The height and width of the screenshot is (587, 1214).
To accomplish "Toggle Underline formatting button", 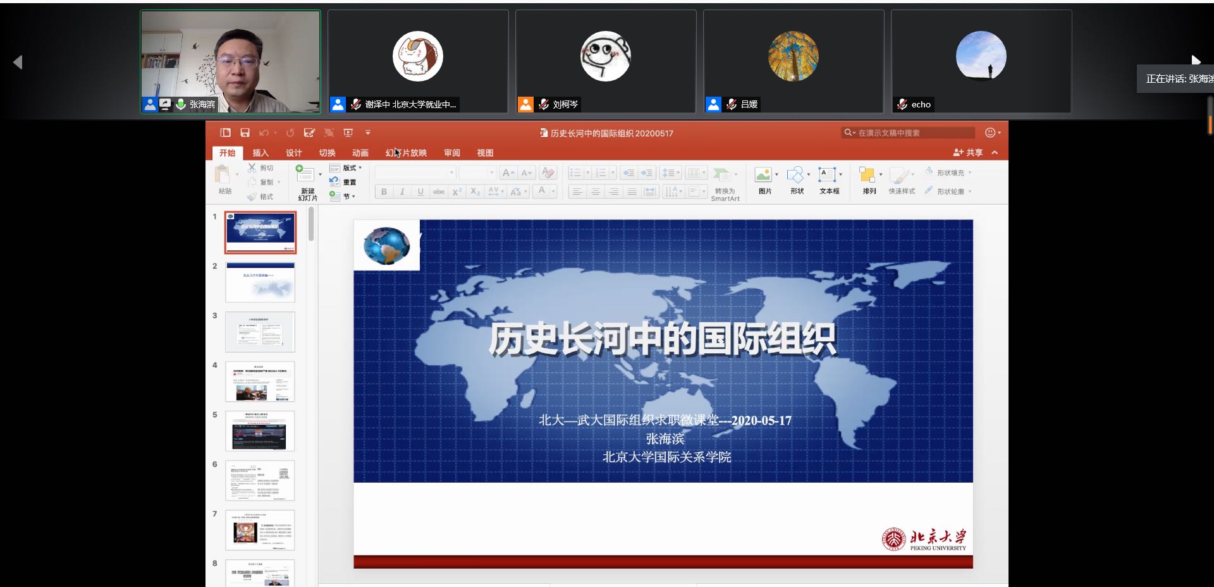I will [420, 192].
